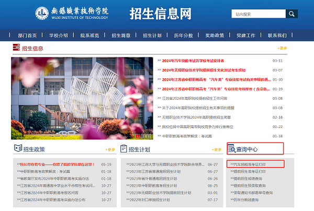314x211 pixels.
Task: Click the 招生计划 document icon
Action: [124, 149]
